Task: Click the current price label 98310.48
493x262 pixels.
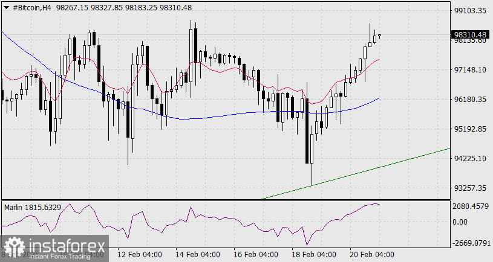Action: pos(470,34)
